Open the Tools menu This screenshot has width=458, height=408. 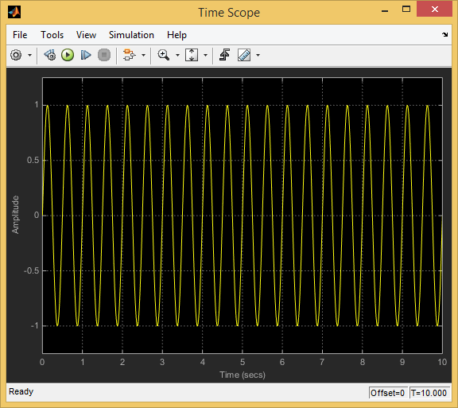(52, 35)
